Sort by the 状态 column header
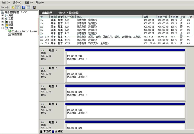 [109, 17]
